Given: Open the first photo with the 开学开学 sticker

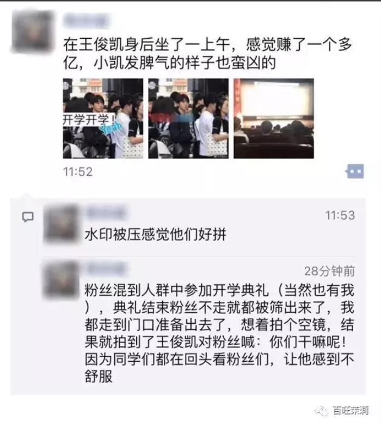Looking at the screenshot, I should (103, 119).
